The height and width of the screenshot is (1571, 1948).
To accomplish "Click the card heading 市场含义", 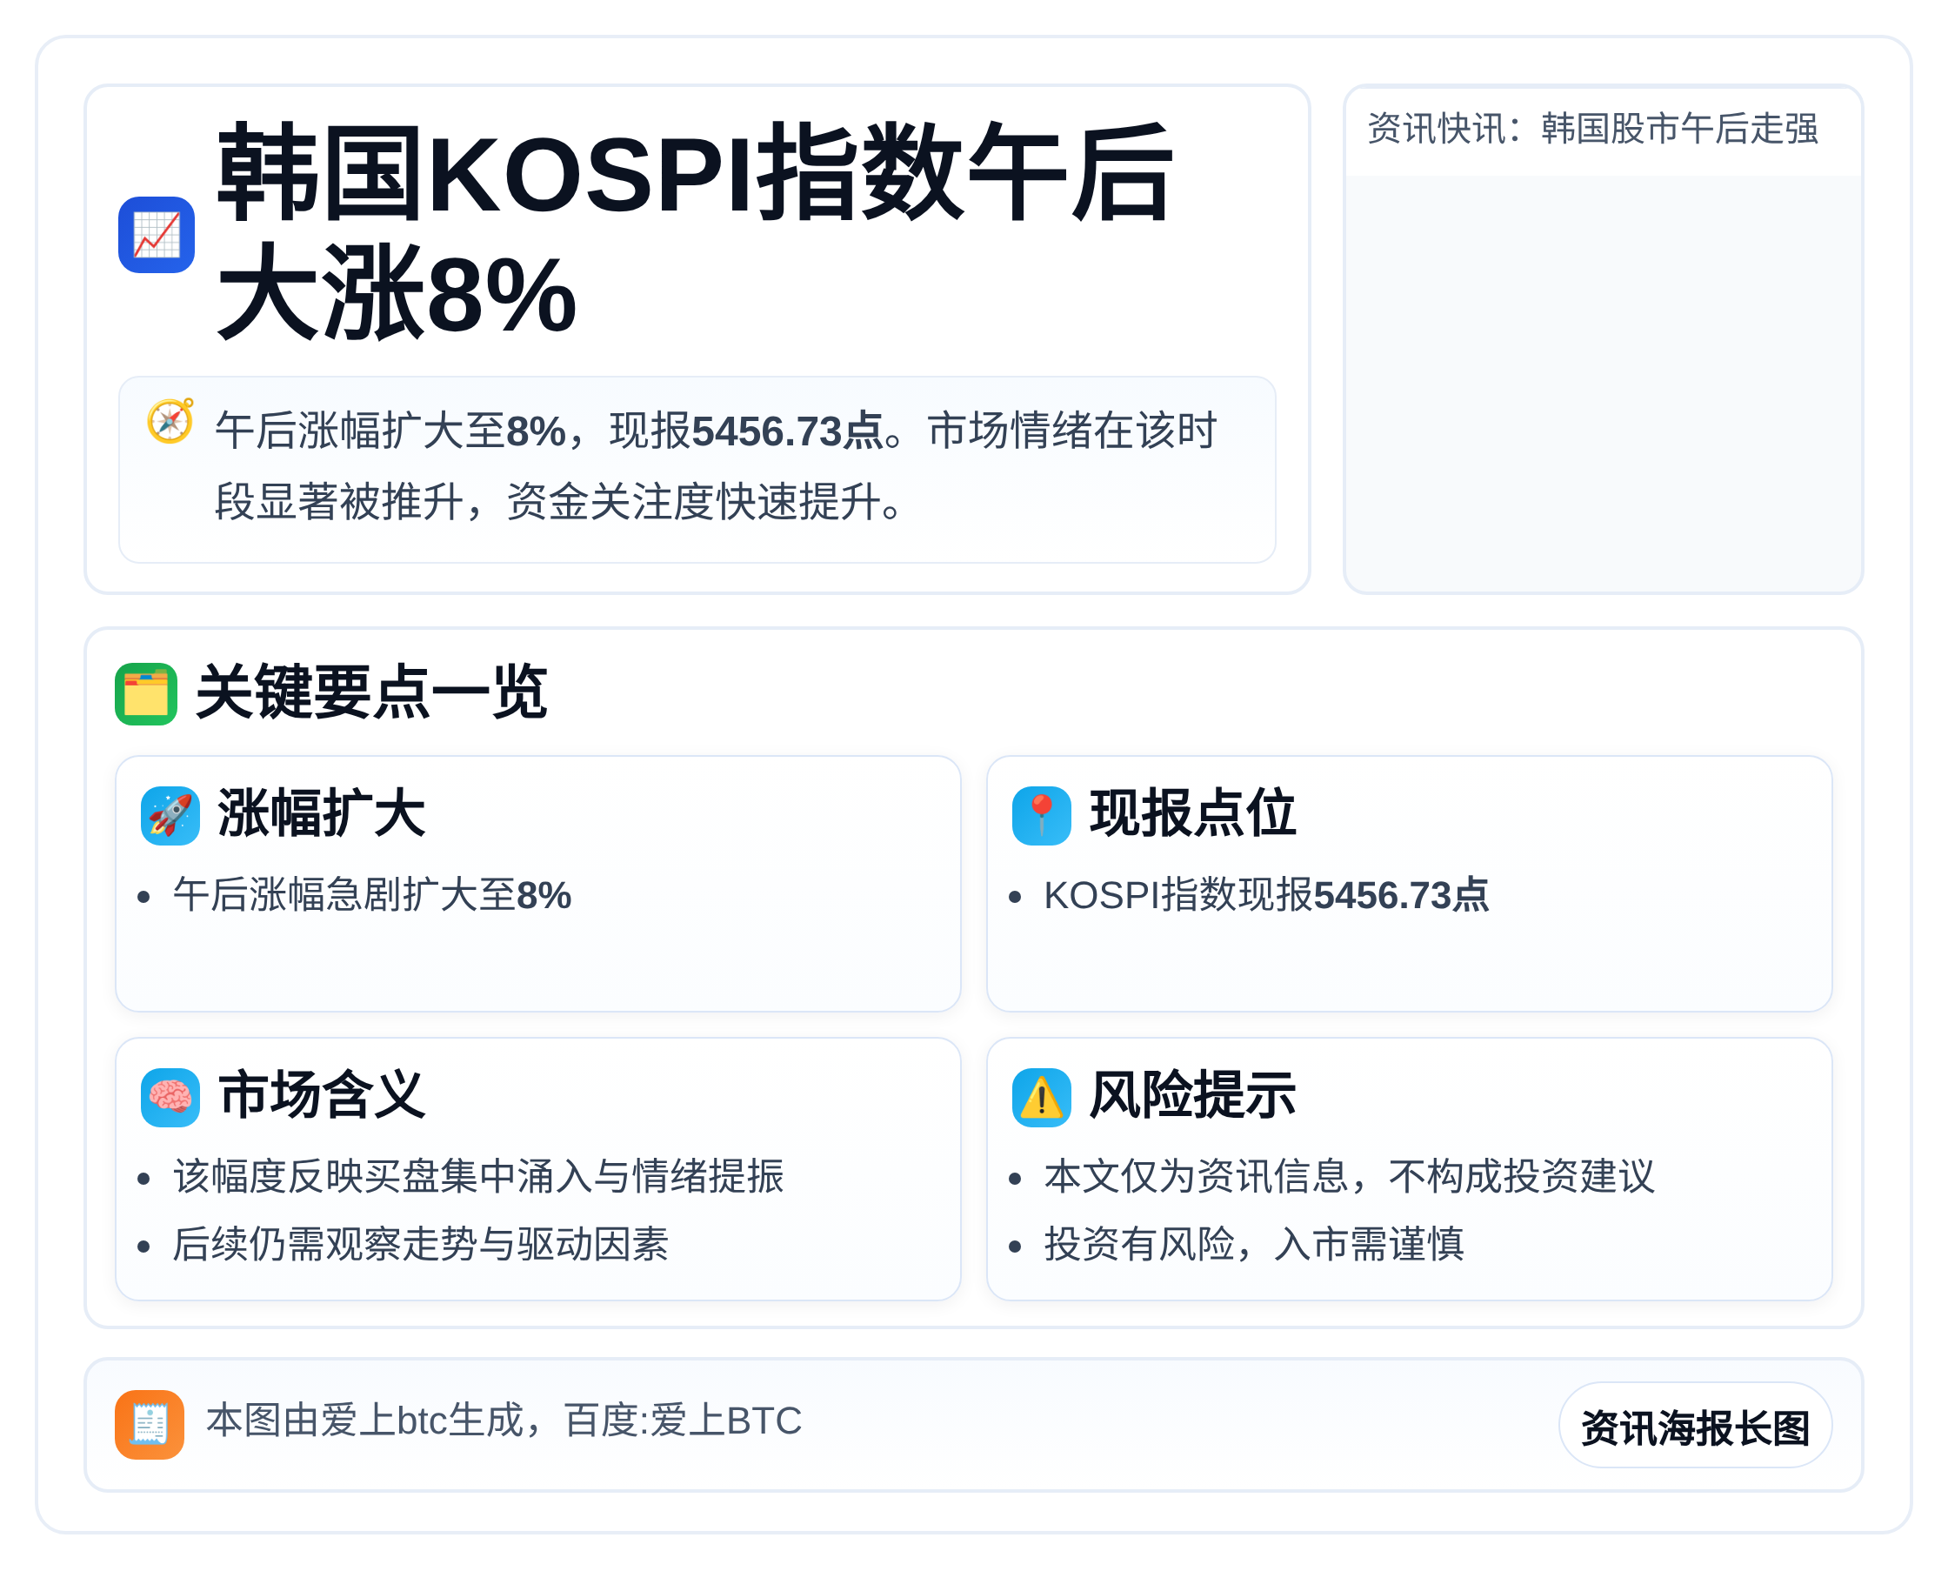I will point(321,1096).
